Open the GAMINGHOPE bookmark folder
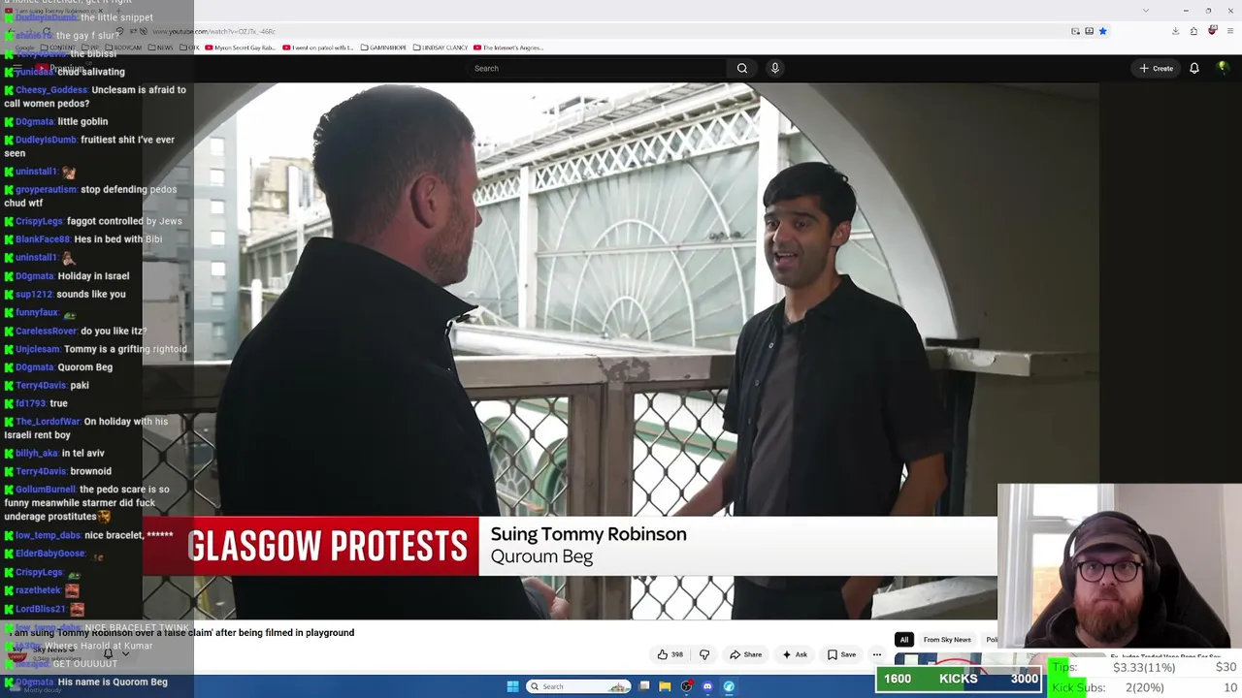 pyautogui.click(x=383, y=48)
